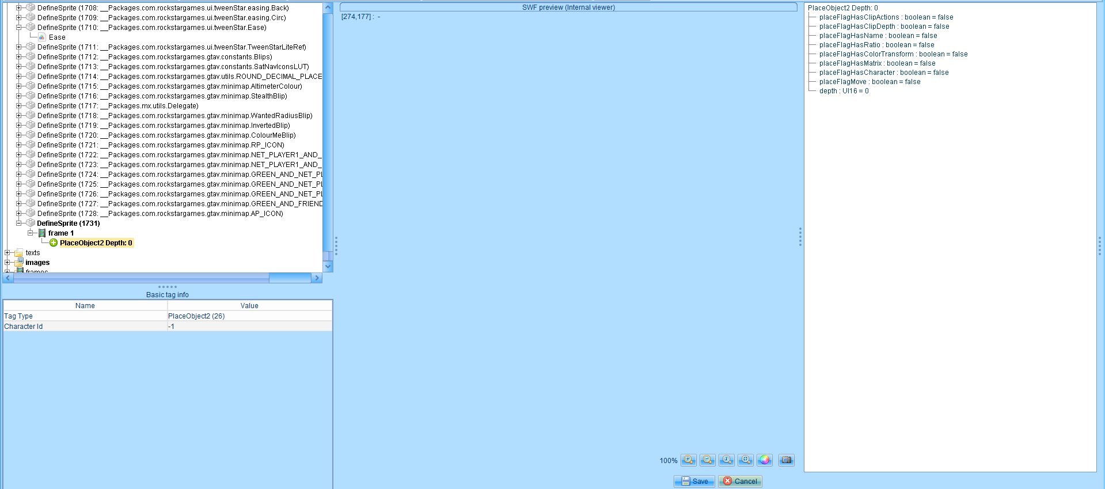
Task: Click the tag tree scroll up arrow
Action: point(328,8)
